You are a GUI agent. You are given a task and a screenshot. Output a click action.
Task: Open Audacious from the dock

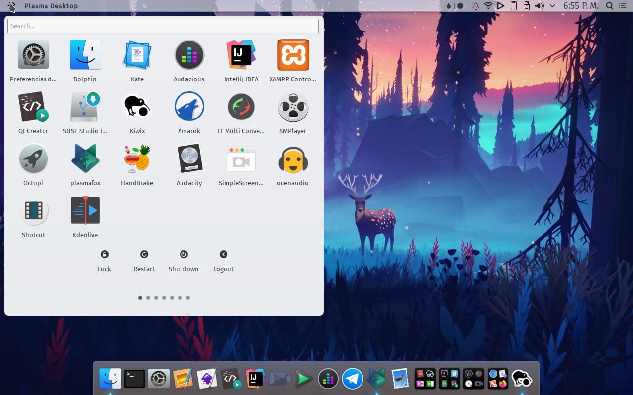coord(328,379)
